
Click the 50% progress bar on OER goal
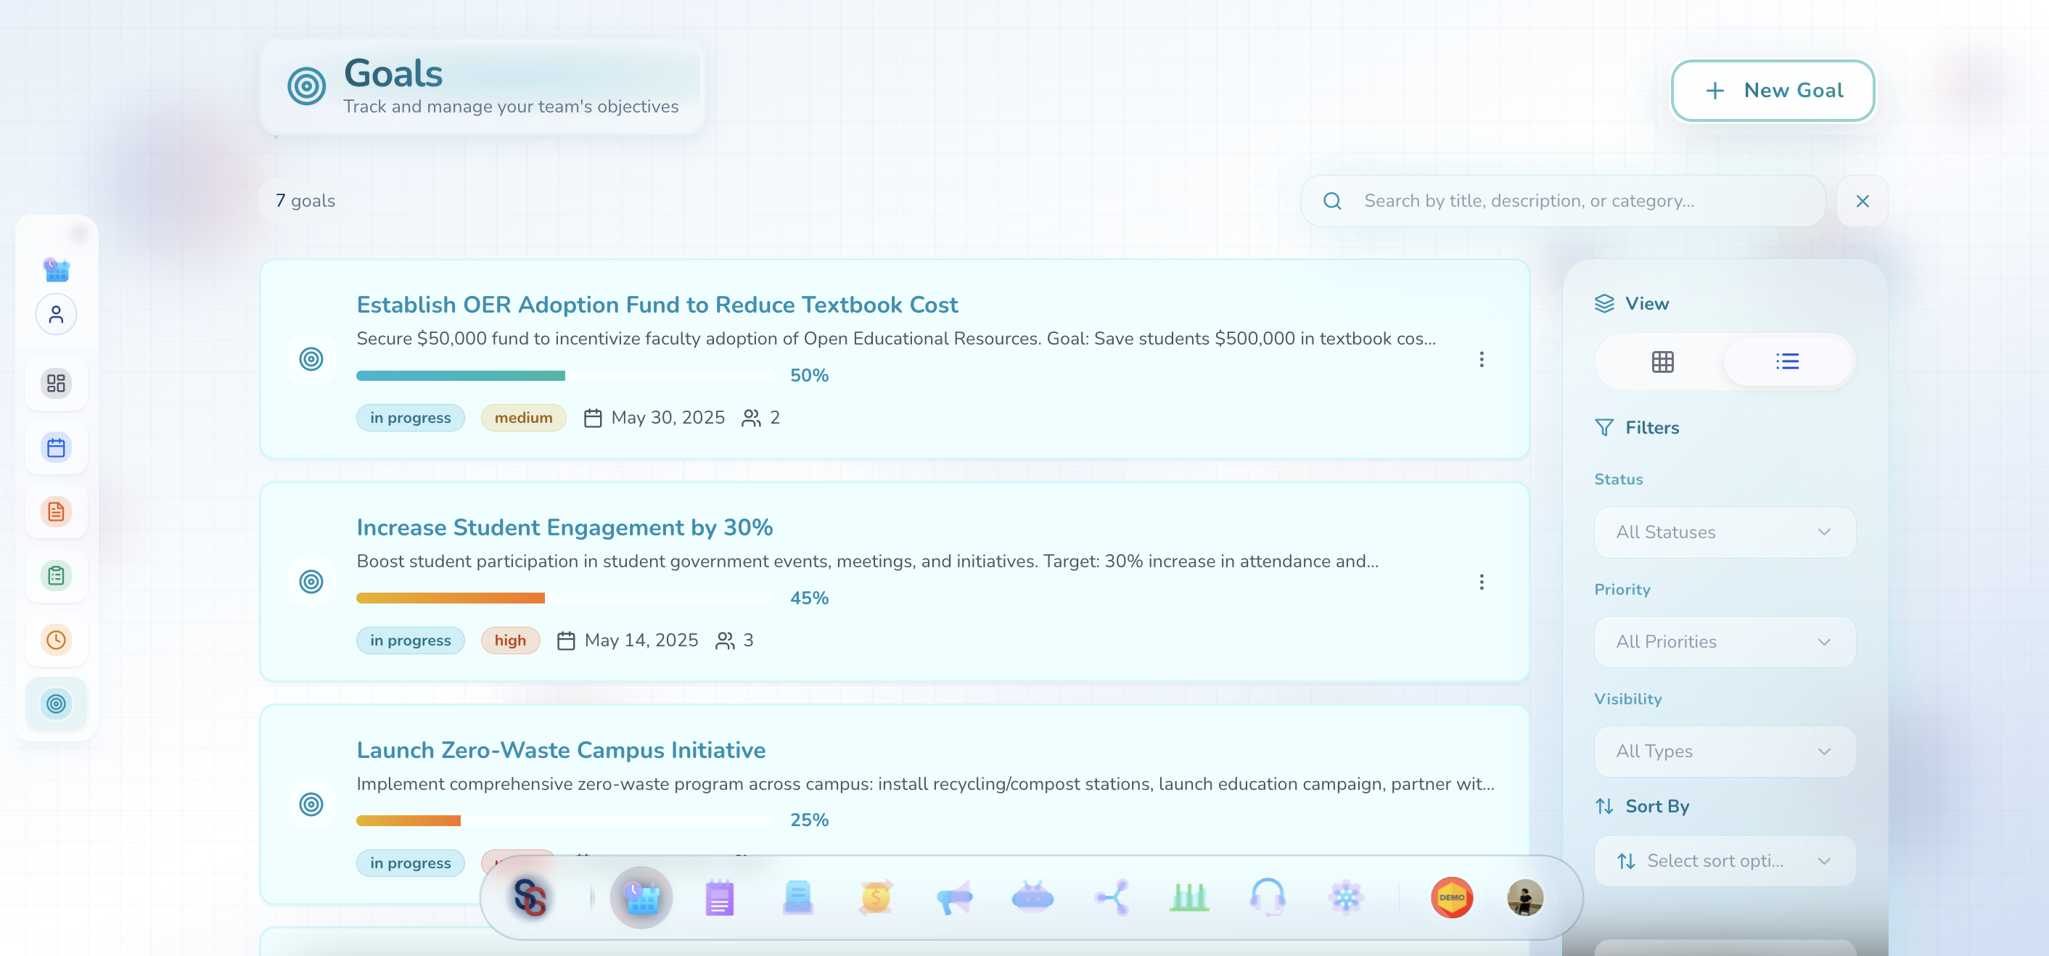click(564, 376)
